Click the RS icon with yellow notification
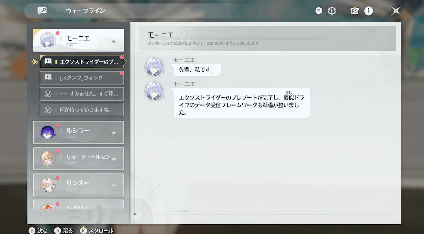The height and width of the screenshot is (234, 424). [354, 11]
